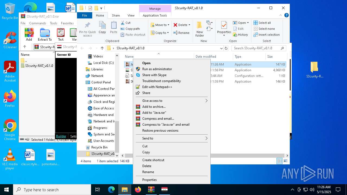Open the Copy to dropdown
Viewport: 347px width, 195px height.
point(160,33)
